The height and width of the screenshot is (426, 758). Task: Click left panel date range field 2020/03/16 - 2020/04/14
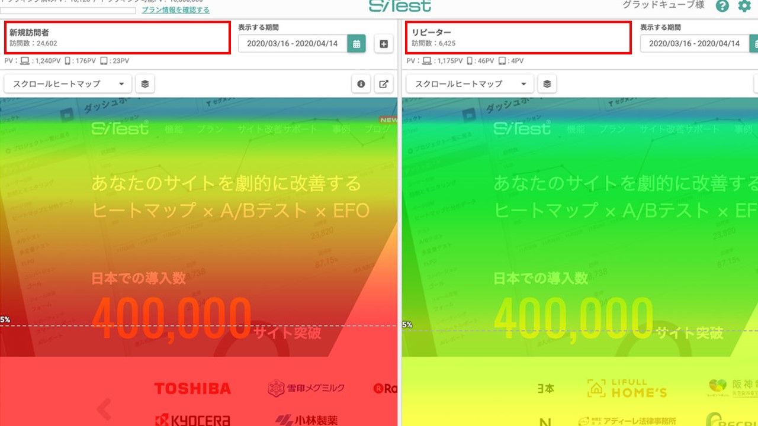pos(293,44)
